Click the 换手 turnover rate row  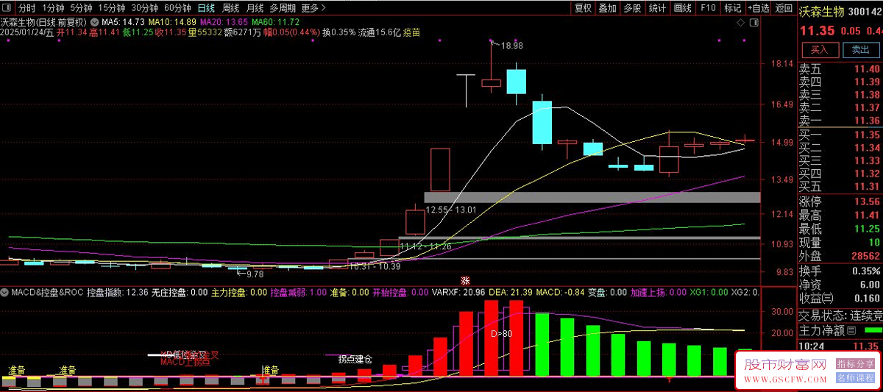(840, 271)
